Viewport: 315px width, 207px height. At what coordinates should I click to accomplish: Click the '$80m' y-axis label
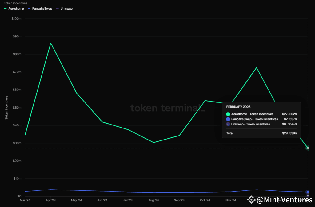coord(17,54)
